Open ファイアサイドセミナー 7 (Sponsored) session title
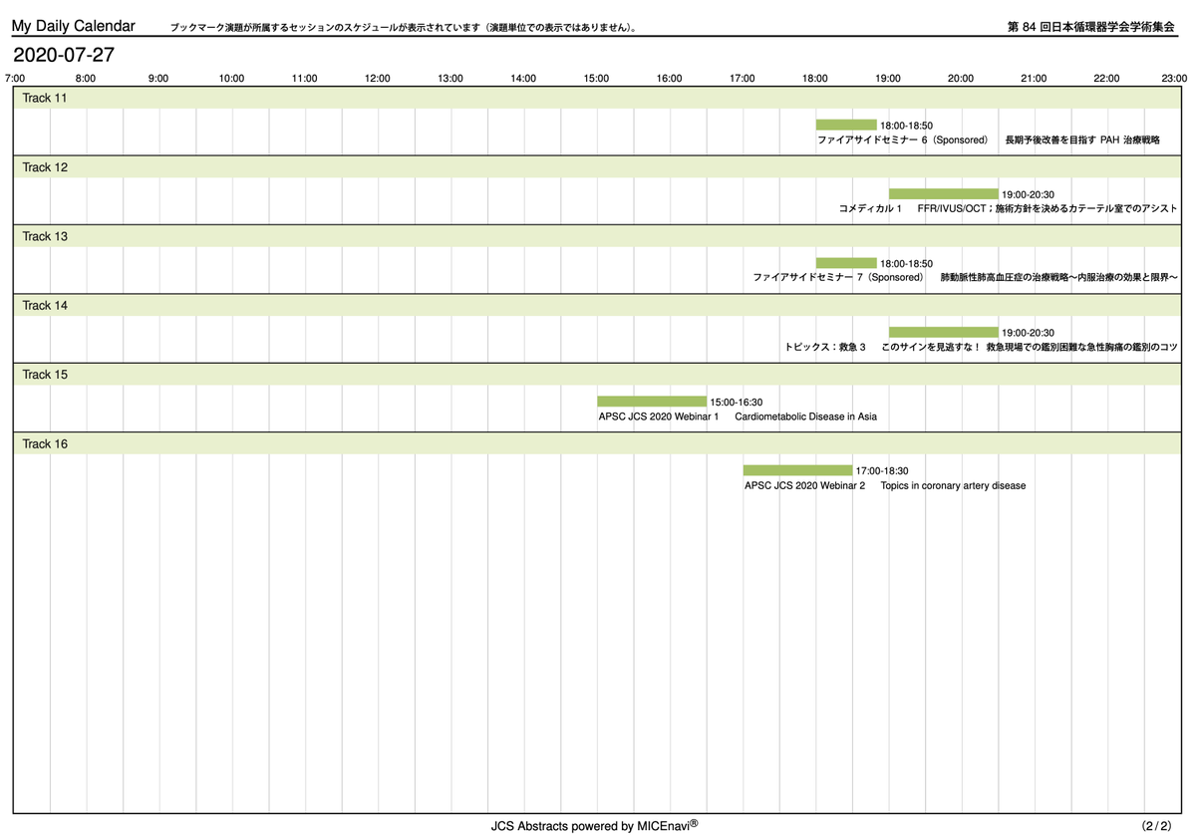 pyautogui.click(x=966, y=278)
